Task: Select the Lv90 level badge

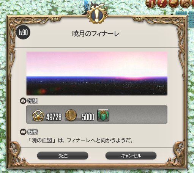Action: point(23,33)
